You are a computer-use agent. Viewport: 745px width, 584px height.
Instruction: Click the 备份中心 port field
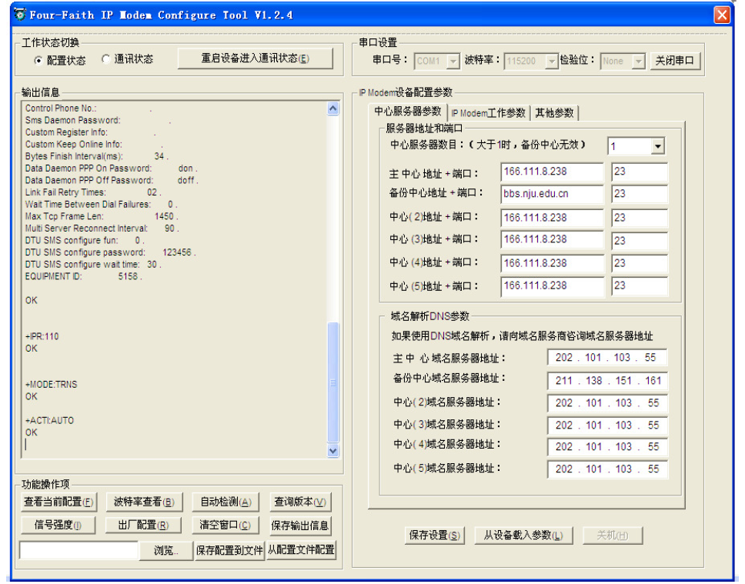(640, 194)
